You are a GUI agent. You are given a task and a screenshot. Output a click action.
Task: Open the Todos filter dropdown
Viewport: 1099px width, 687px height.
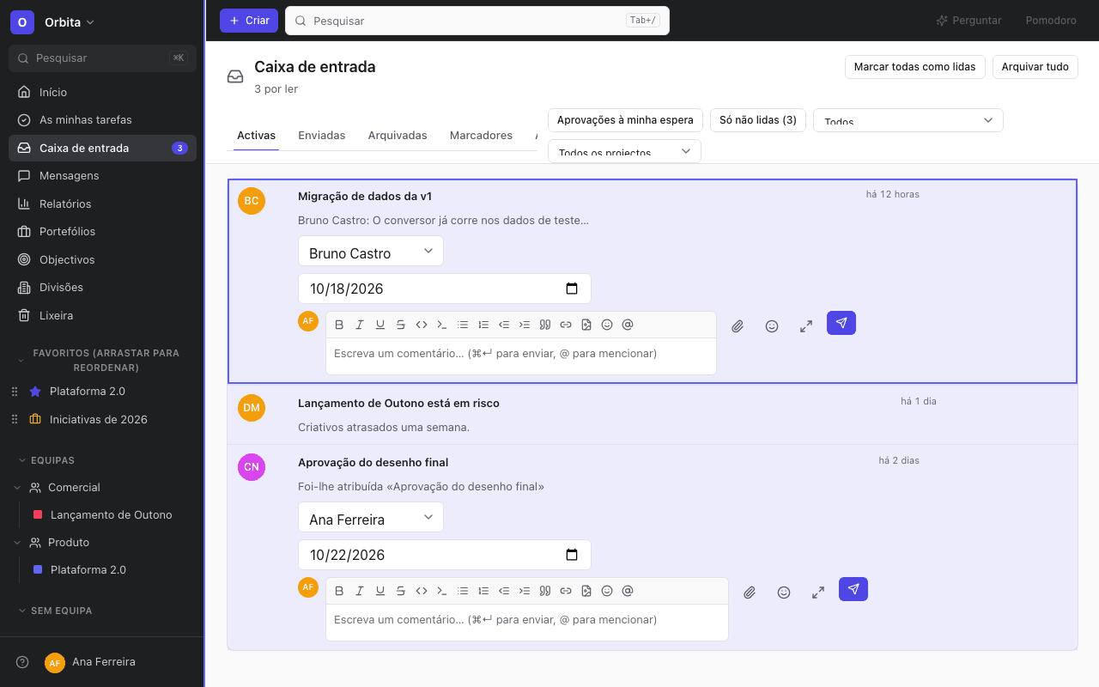908,120
